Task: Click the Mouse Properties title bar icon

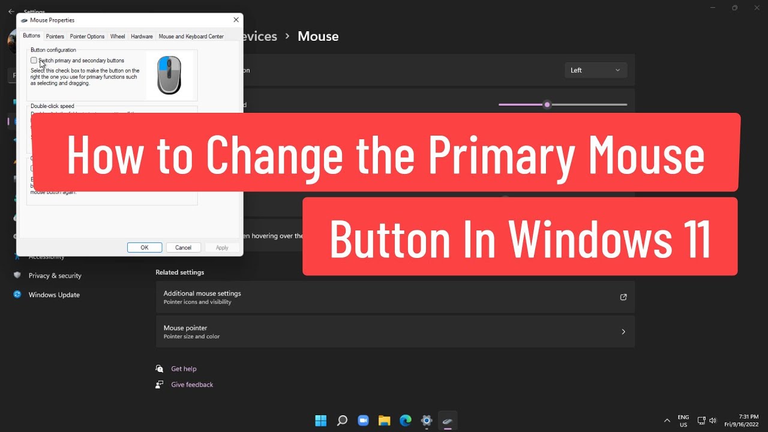Action: tap(24, 20)
